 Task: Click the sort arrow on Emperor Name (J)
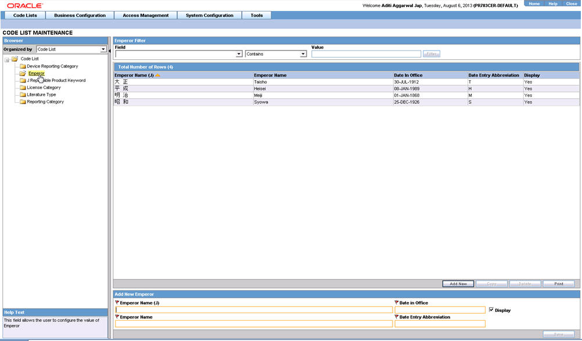[158, 76]
